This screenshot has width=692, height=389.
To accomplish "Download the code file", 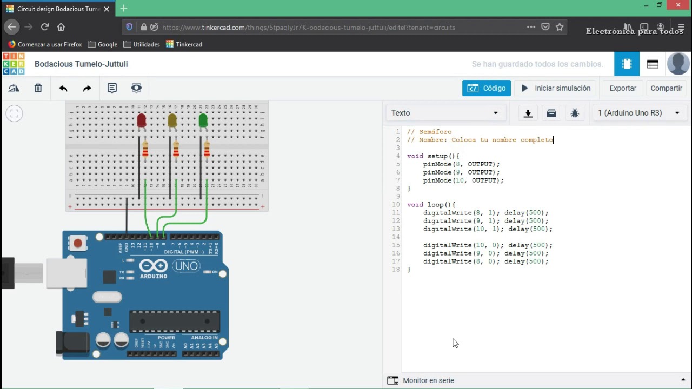I will point(528,113).
